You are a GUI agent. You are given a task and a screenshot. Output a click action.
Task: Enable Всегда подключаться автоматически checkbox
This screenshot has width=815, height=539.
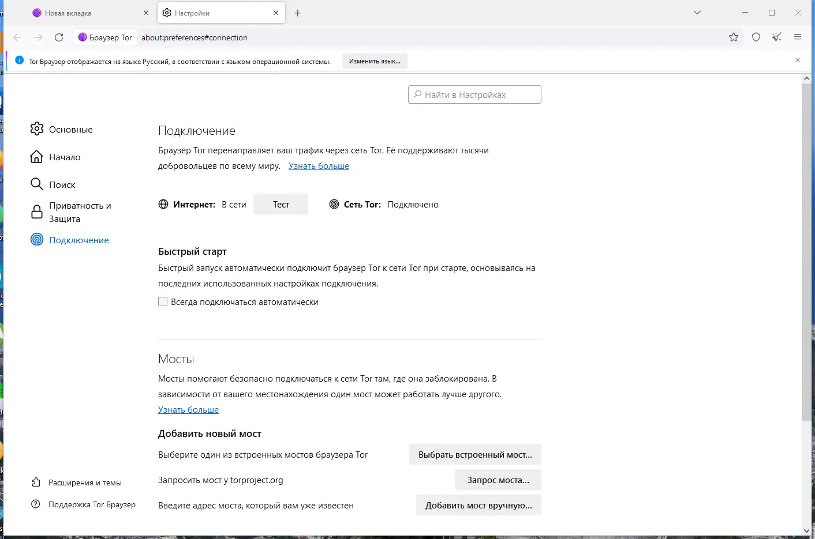click(x=163, y=301)
